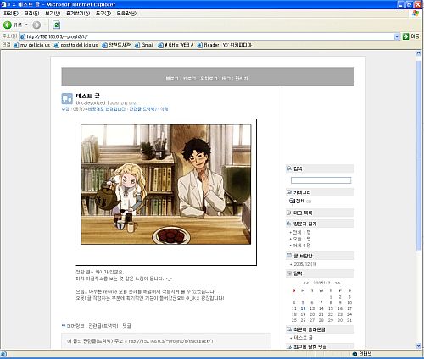Click the 수정 edit link under post title
424x359 pixels.
click(65, 109)
